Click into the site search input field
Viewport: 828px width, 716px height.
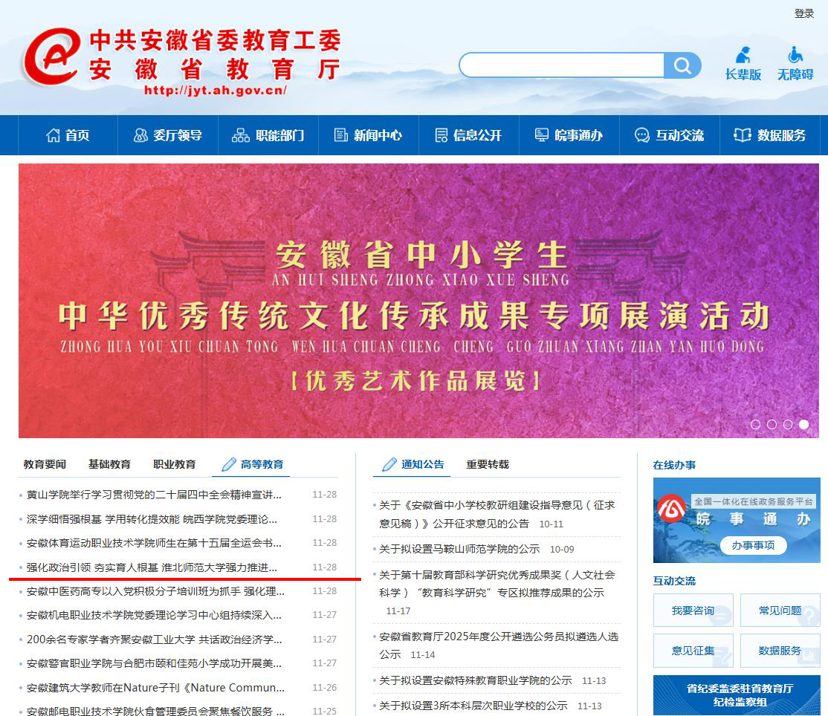tap(561, 66)
